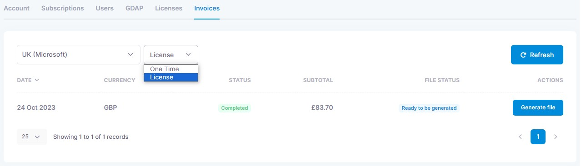Choose One Time from the dropdown list
Image resolution: width=581 pixels, height=166 pixels.
point(171,69)
